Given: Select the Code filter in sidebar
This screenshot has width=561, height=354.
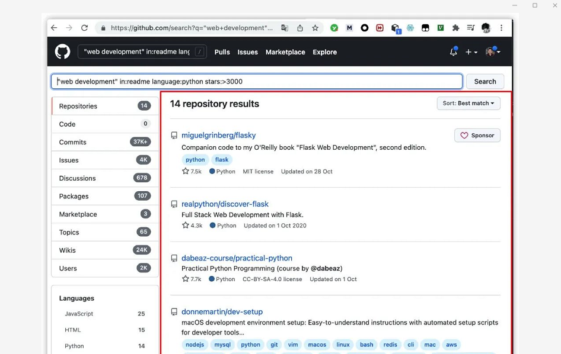Looking at the screenshot, I should (105, 124).
